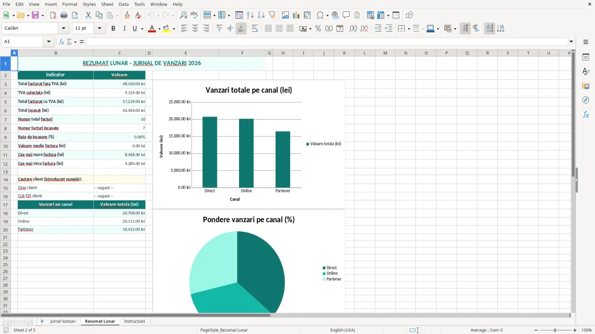Select row 10 header
The height and width of the screenshot is (334, 595).
point(5,146)
